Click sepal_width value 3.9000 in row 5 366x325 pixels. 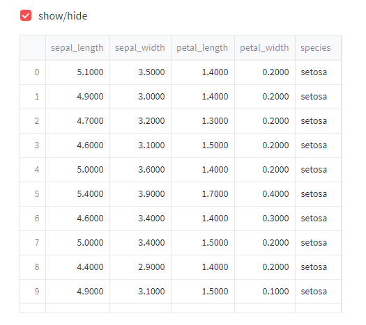(151, 194)
